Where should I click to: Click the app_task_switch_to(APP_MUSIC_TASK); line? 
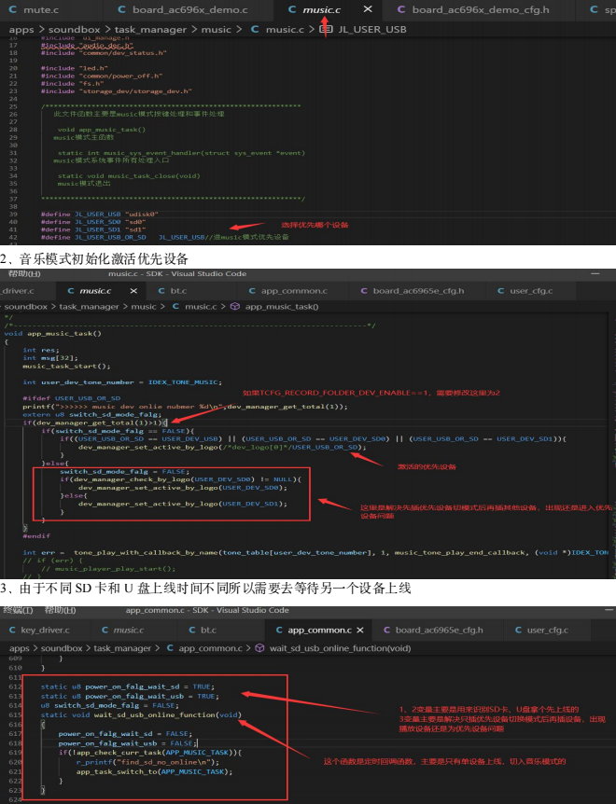pyautogui.click(x=154, y=771)
